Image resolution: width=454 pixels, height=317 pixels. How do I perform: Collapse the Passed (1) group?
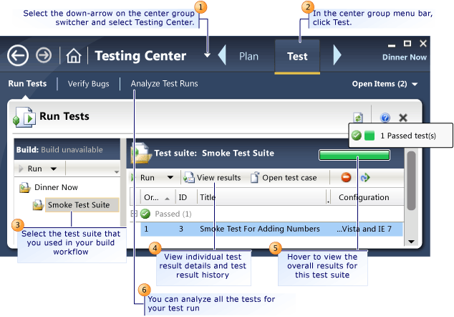[133, 214]
